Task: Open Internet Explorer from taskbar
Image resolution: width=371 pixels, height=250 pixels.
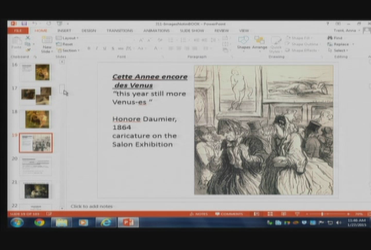Action: 106,222
